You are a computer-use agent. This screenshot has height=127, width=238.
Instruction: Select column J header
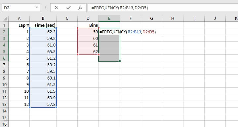(x=215, y=18)
